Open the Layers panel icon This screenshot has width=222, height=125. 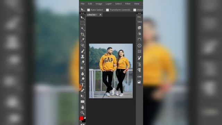139,28
